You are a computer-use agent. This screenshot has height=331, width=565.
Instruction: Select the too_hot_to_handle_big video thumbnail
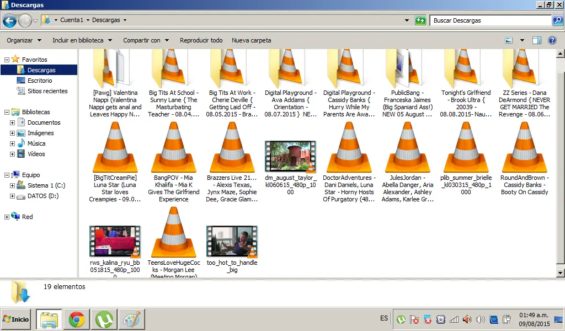(x=232, y=241)
